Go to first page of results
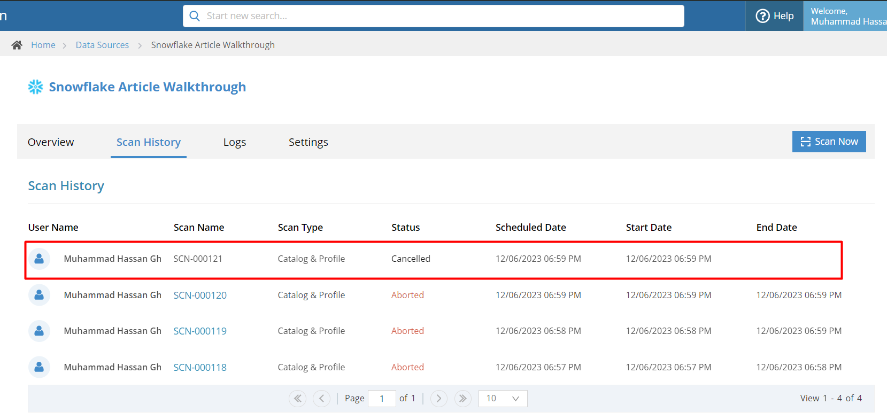 point(298,398)
